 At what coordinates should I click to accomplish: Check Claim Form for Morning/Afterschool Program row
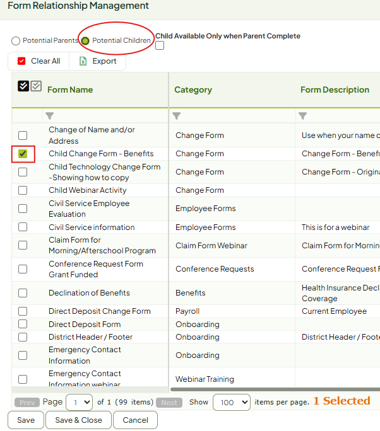[23, 245]
